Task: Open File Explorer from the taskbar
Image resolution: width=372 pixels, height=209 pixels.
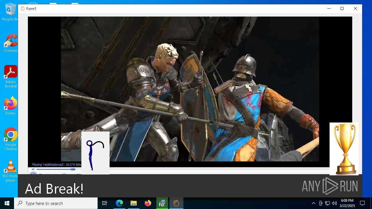Action: tap(134, 203)
